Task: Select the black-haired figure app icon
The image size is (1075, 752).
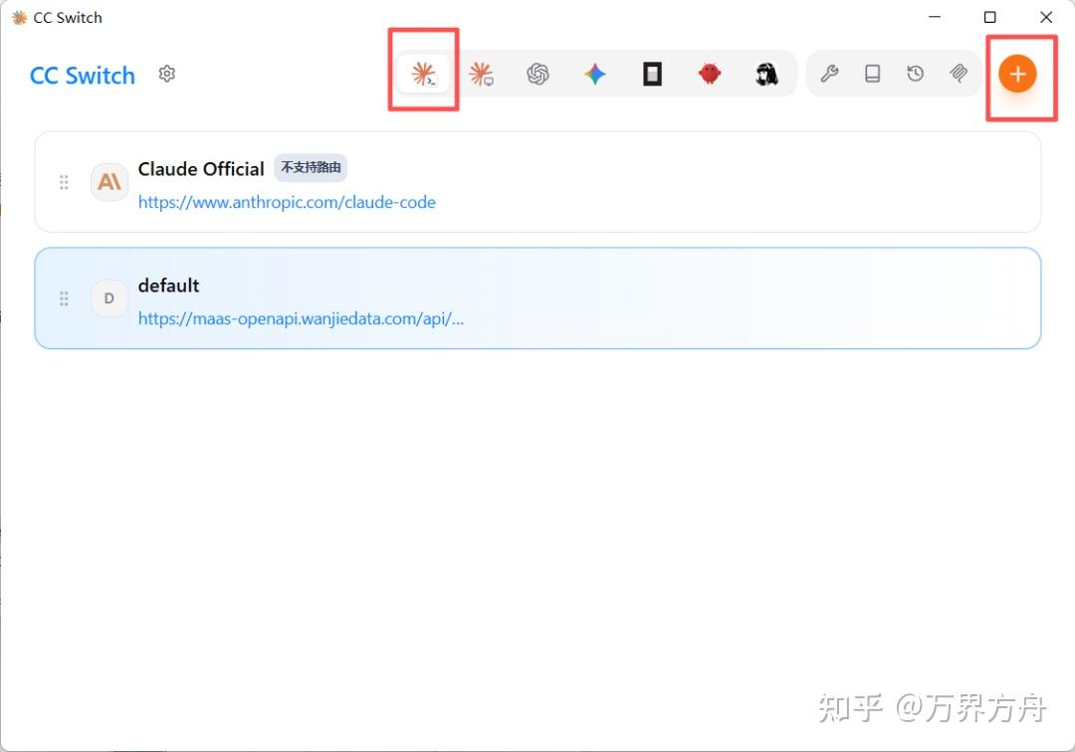Action: (x=766, y=74)
